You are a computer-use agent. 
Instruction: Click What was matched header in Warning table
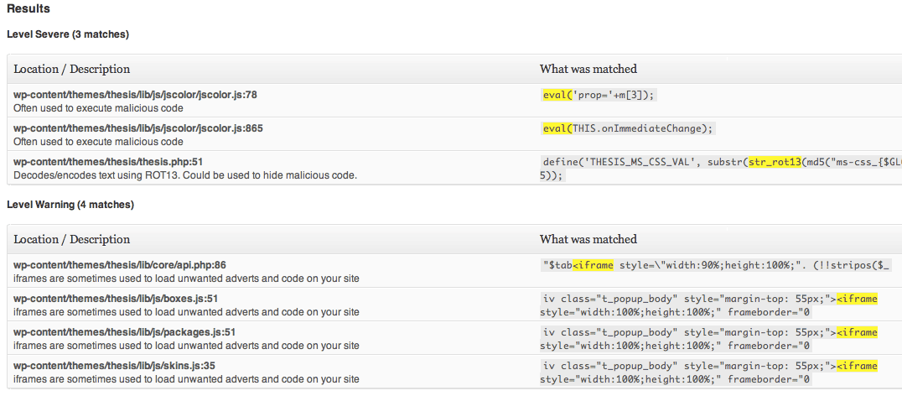(x=588, y=239)
